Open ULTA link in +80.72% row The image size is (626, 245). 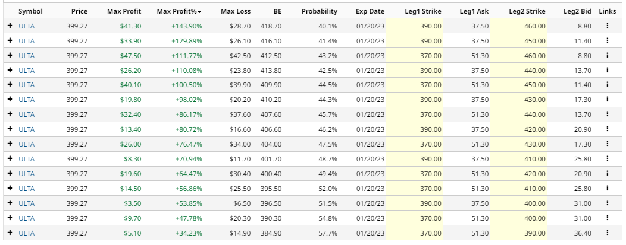[27, 129]
